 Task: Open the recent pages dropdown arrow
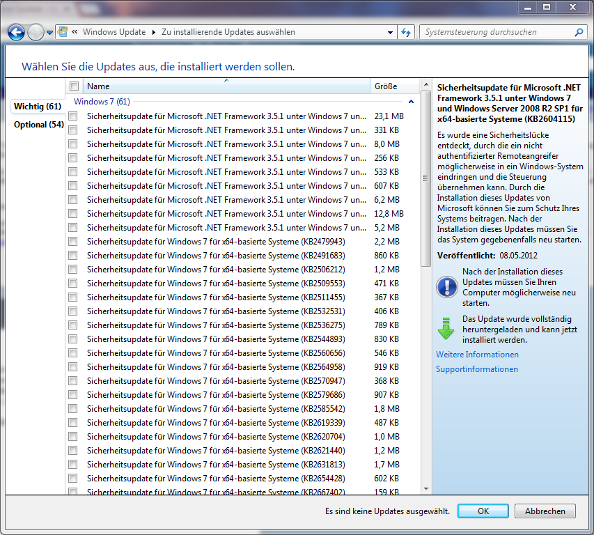pyautogui.click(x=49, y=32)
